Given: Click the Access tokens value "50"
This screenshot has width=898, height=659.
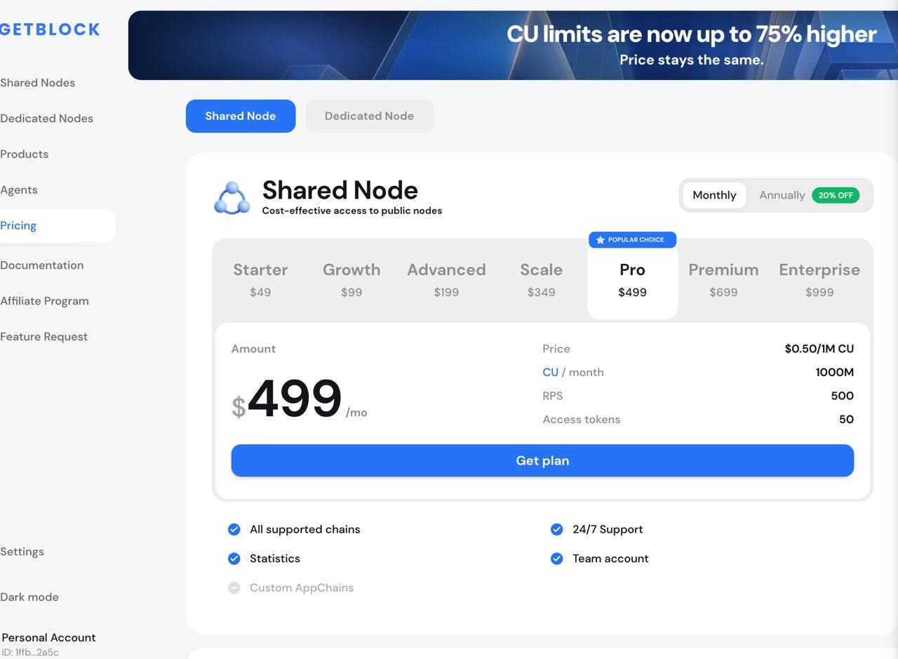Looking at the screenshot, I should [846, 420].
